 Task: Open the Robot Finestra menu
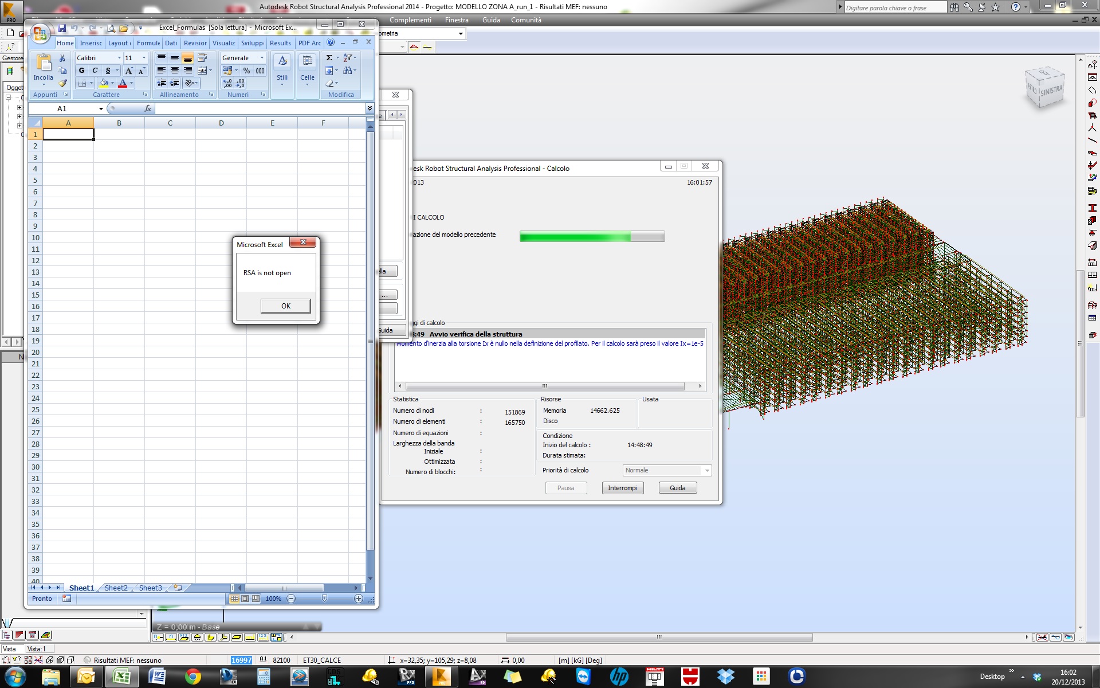(x=457, y=20)
